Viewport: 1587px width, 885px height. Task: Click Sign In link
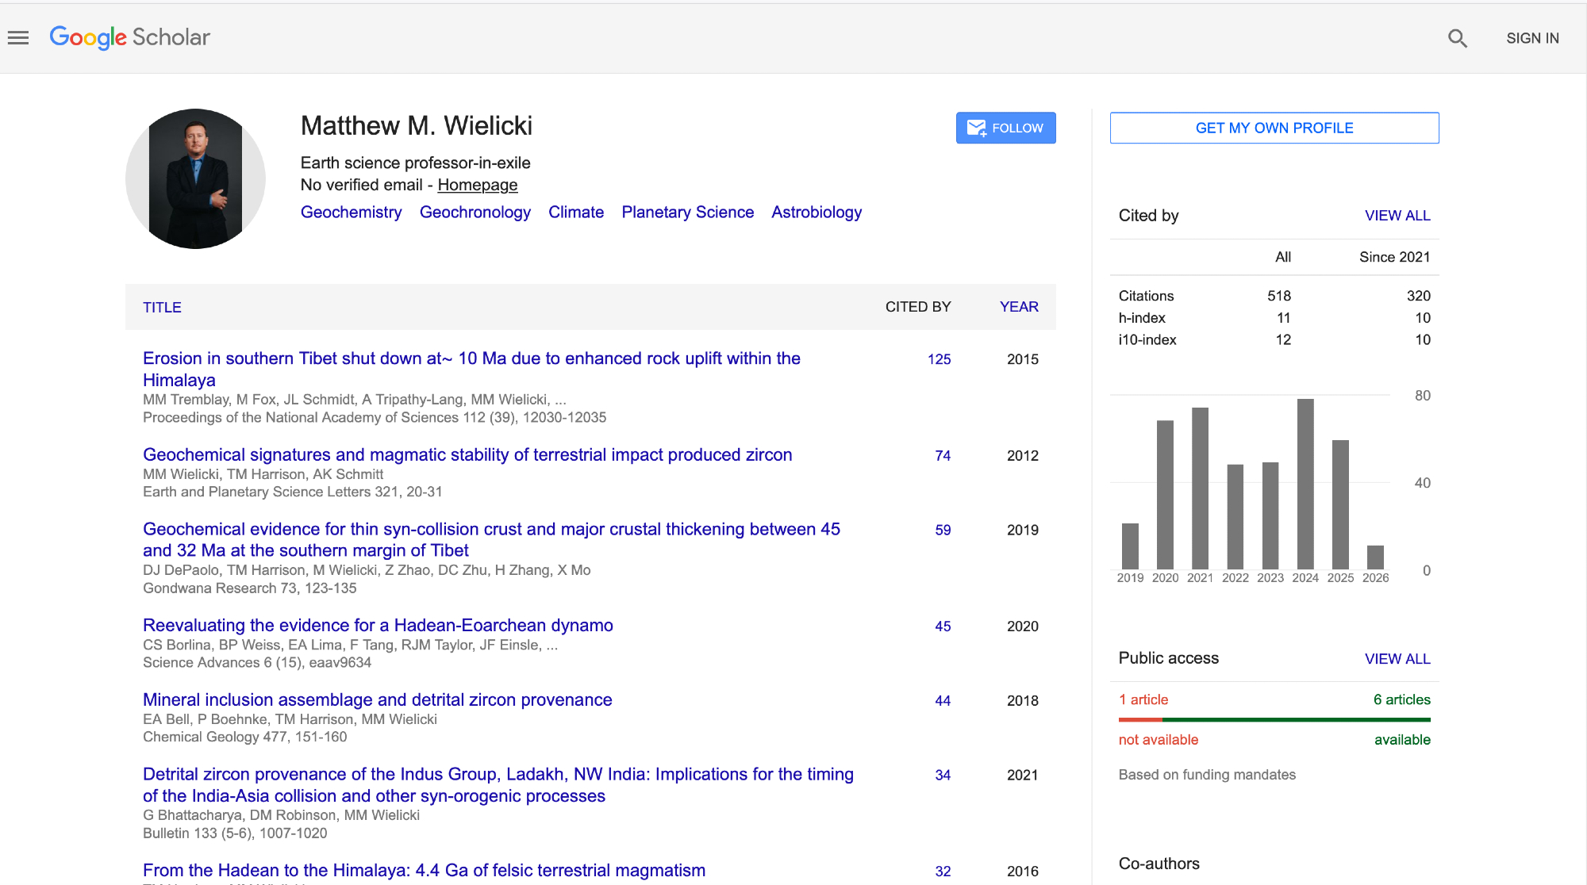pos(1532,38)
